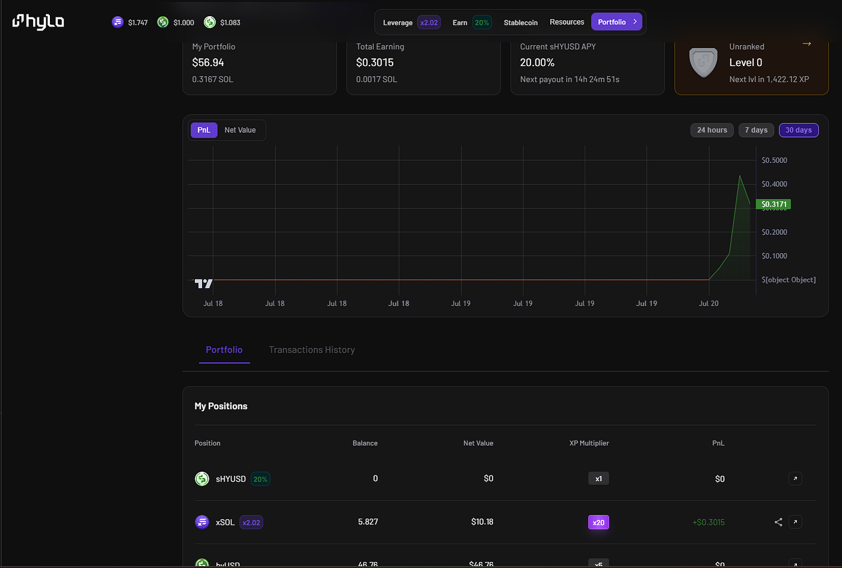Open sHYUSD position external link icon
Image resolution: width=842 pixels, height=568 pixels.
pyautogui.click(x=795, y=478)
